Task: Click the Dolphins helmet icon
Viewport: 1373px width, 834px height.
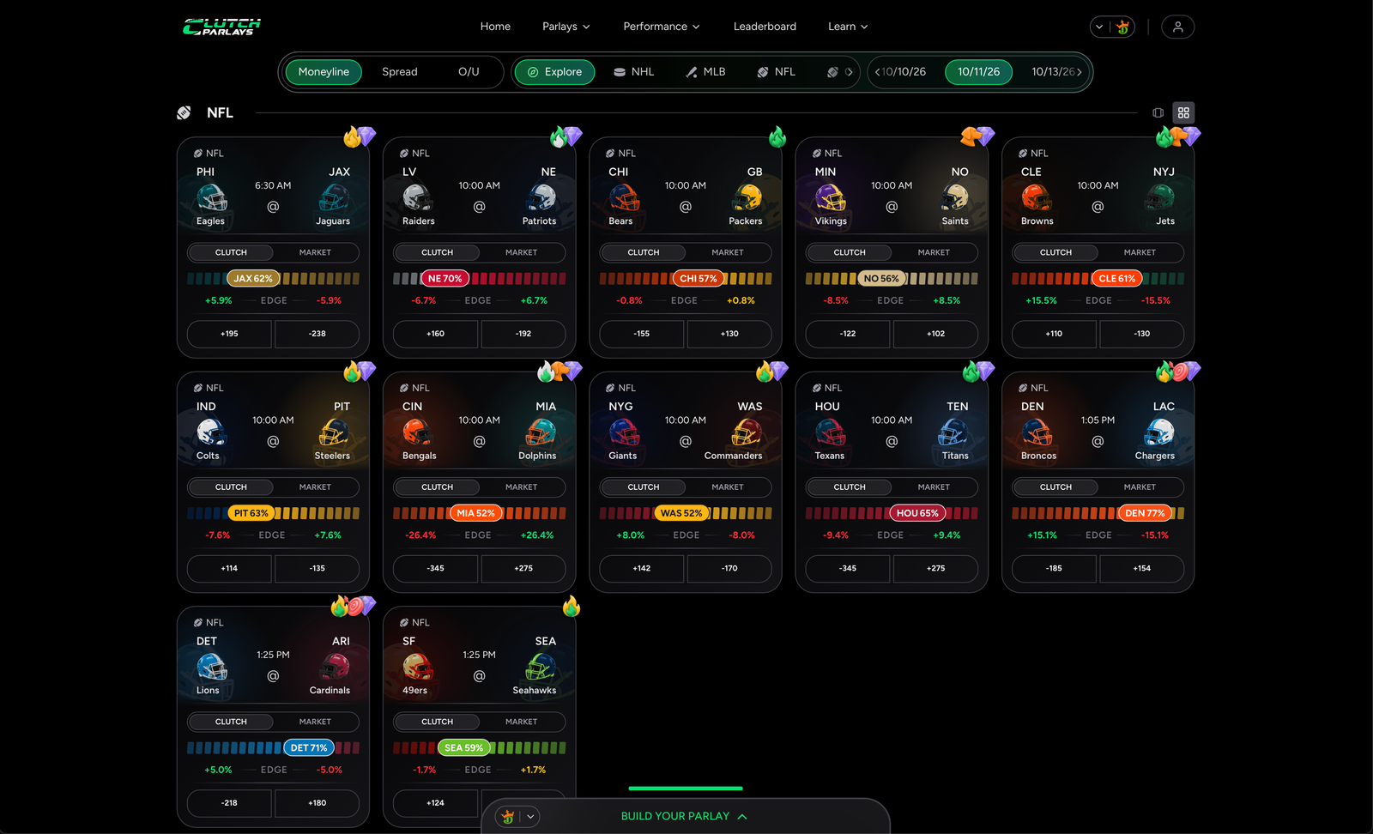Action: pyautogui.click(x=541, y=432)
